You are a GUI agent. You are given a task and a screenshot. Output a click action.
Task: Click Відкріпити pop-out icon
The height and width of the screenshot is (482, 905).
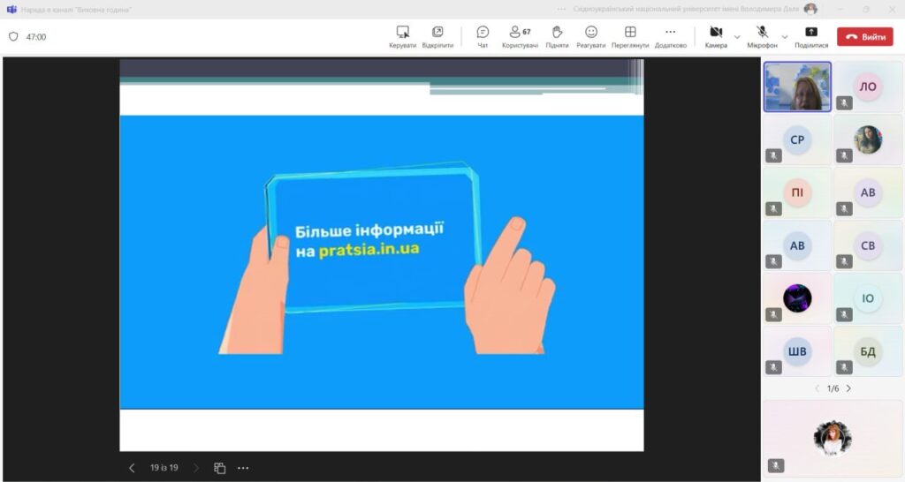(437, 36)
